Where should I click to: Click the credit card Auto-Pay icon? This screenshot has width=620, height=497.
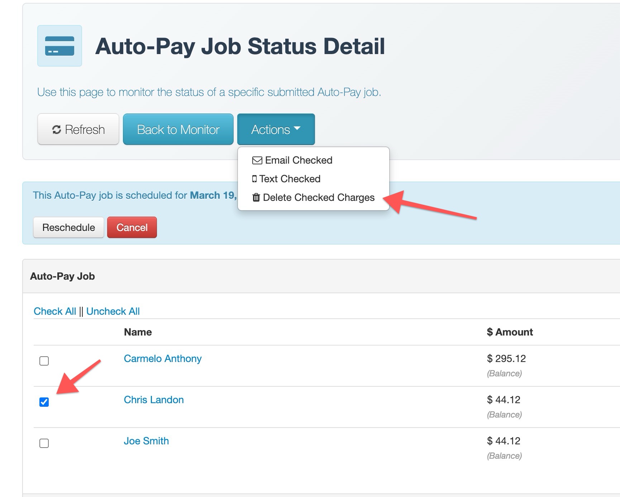pyautogui.click(x=59, y=46)
